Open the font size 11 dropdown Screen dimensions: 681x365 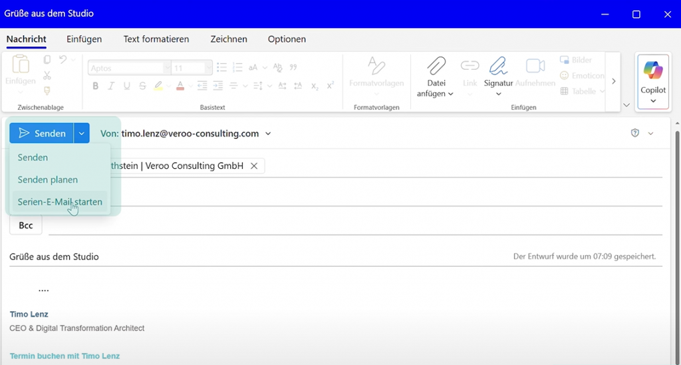208,68
